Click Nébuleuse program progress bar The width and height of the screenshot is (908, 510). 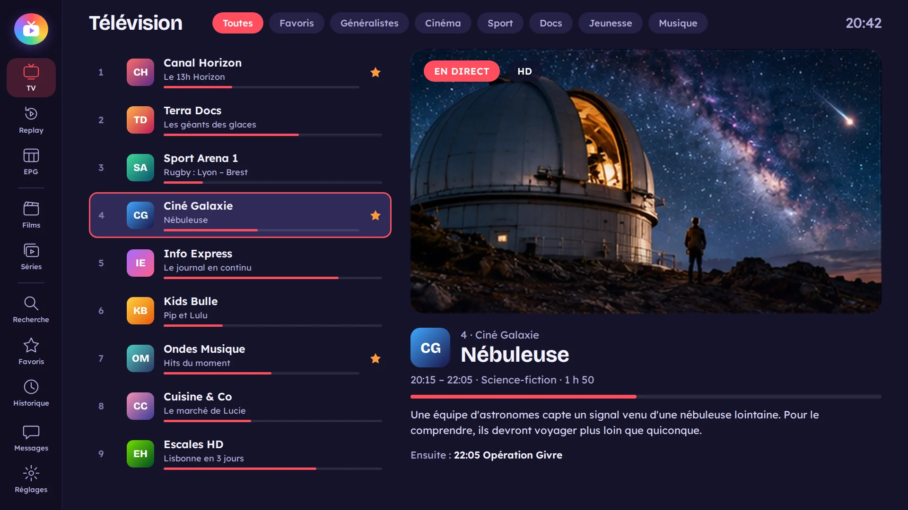(x=646, y=397)
